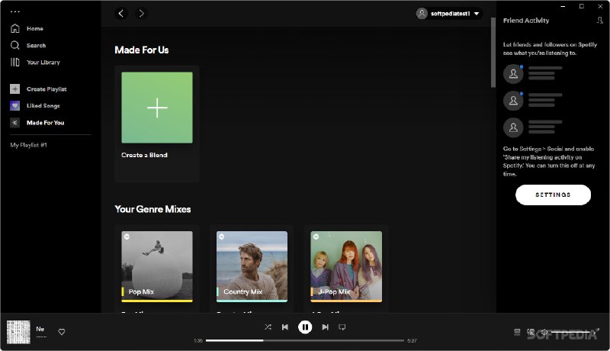Skip to the next track
The width and height of the screenshot is (610, 351).
click(x=325, y=327)
